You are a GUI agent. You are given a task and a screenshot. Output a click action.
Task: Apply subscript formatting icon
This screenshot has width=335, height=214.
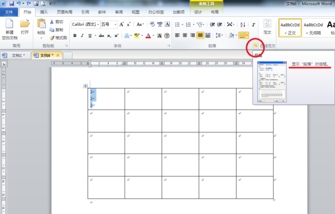pos(109,36)
